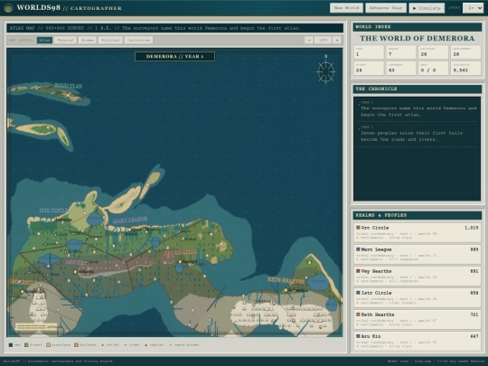The width and height of the screenshot is (488, 366).
Task: Open the Vey Hearths realm entry
Action: (418, 276)
